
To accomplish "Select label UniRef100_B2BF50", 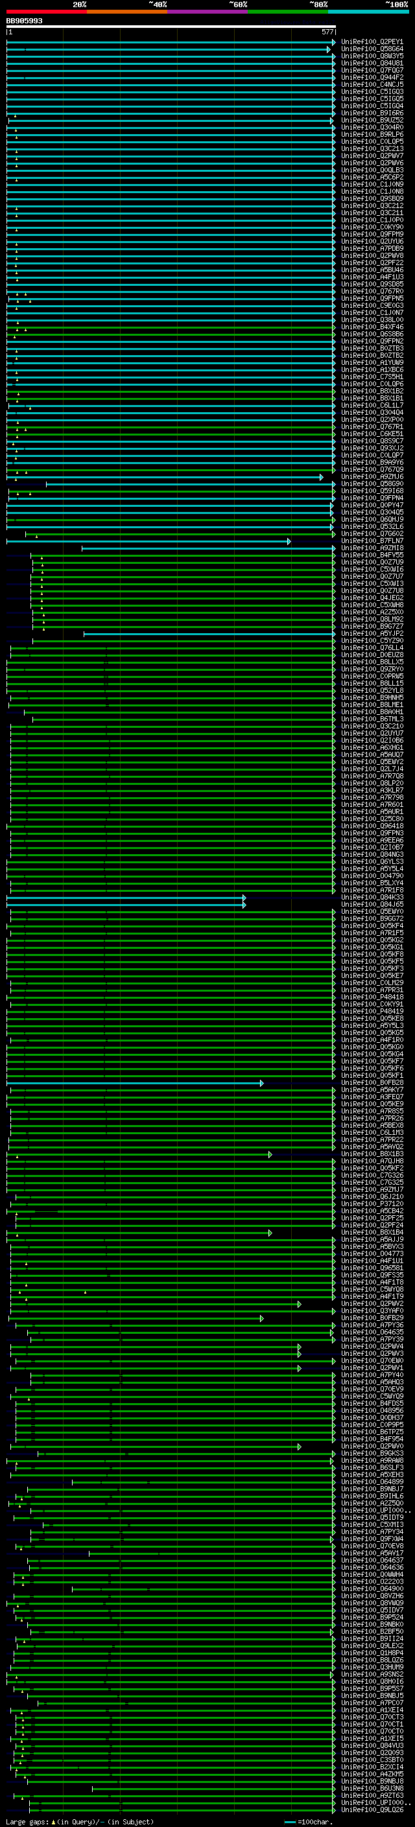I will tap(372, 1631).
